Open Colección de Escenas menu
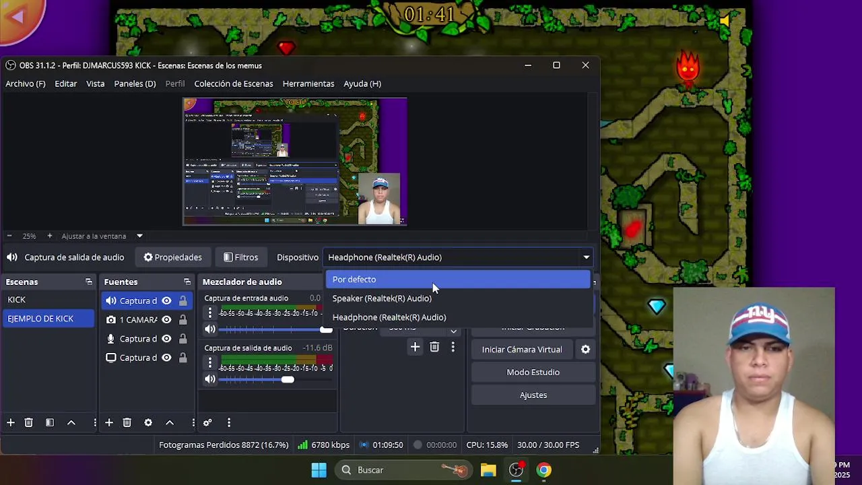This screenshot has height=485, width=862. (234, 84)
